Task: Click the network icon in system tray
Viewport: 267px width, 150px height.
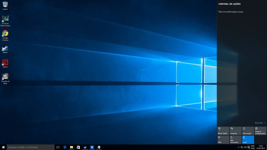Action: pyautogui.click(x=242, y=147)
